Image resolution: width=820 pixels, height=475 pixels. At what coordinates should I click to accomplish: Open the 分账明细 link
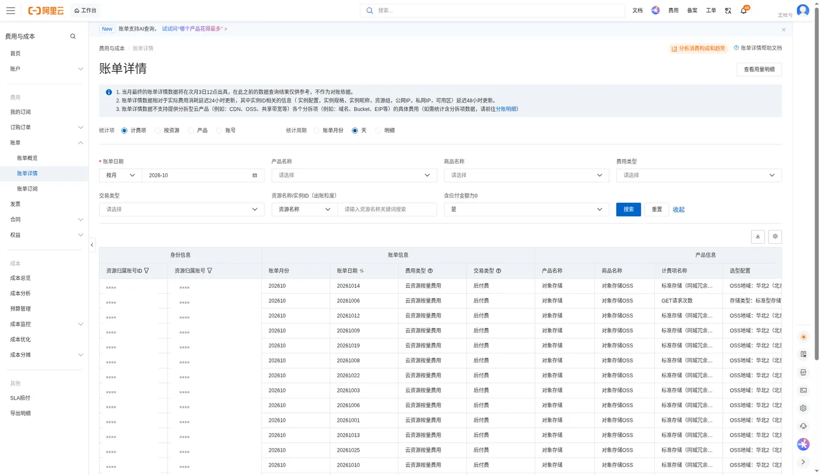507,109
